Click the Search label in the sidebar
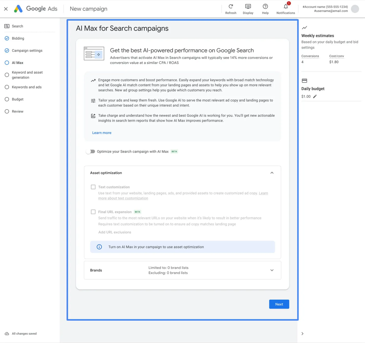365x343 pixels. tap(17, 26)
